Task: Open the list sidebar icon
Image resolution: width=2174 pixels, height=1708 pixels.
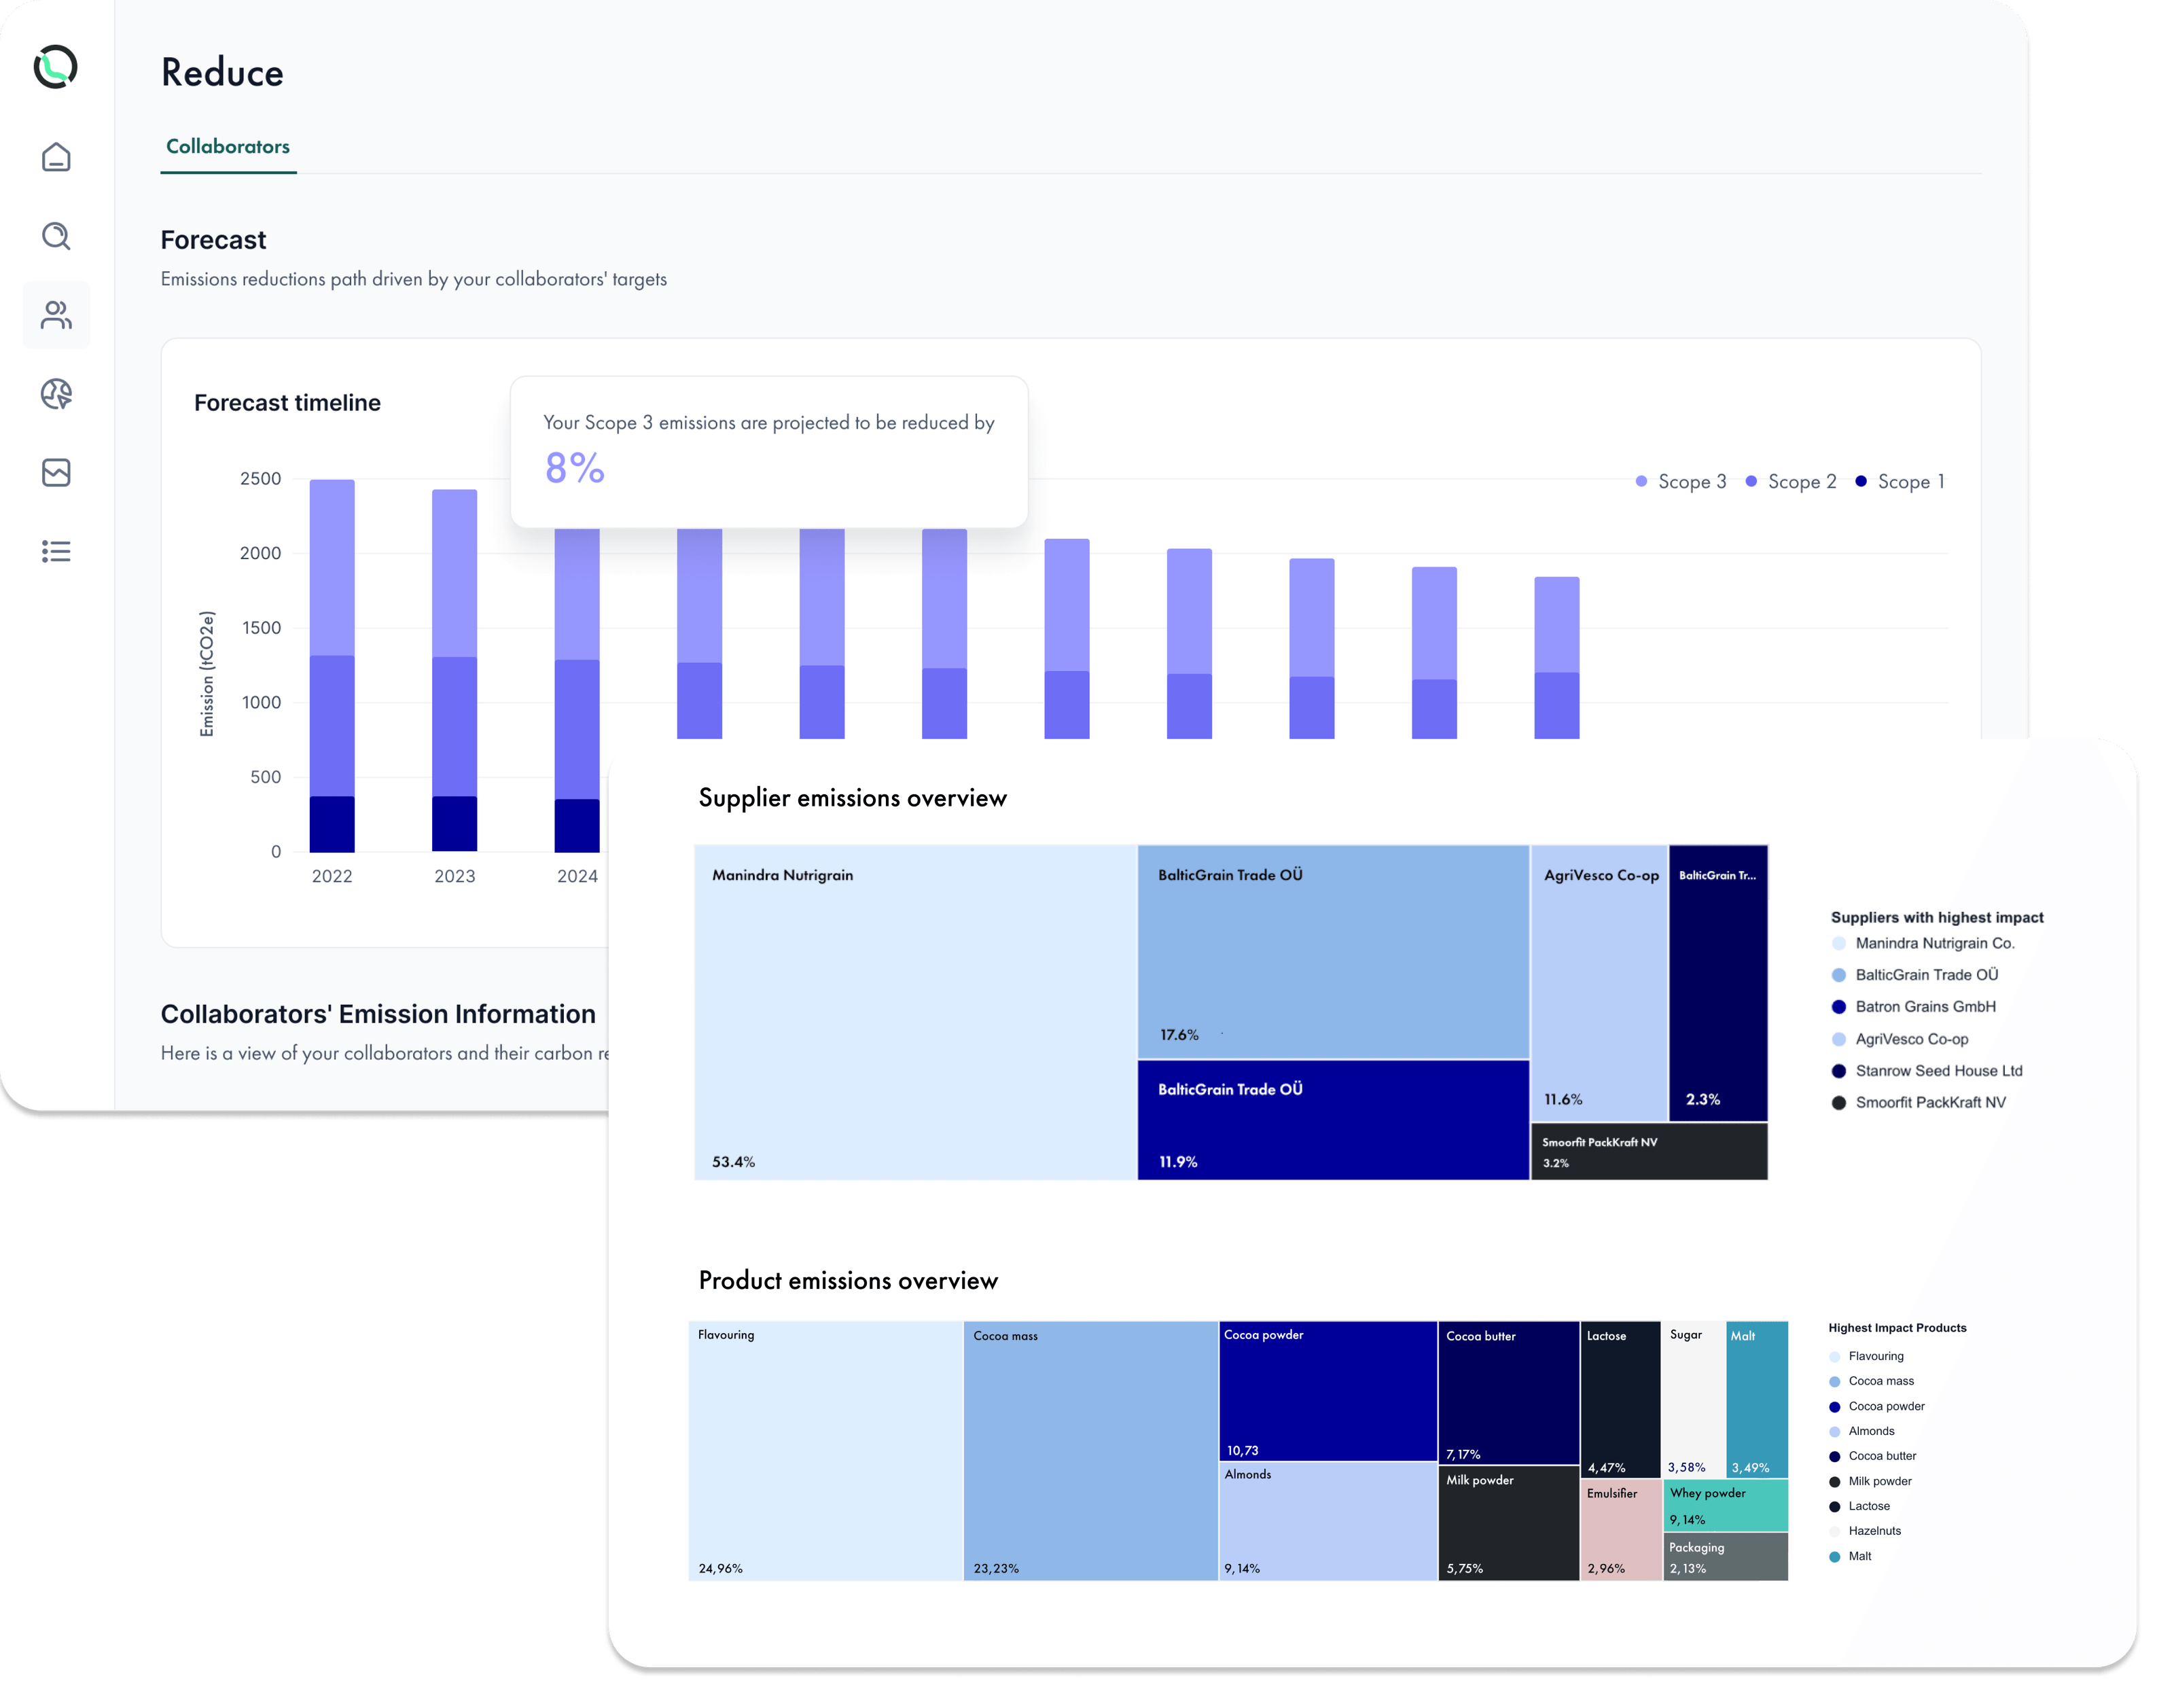Action: 56,551
